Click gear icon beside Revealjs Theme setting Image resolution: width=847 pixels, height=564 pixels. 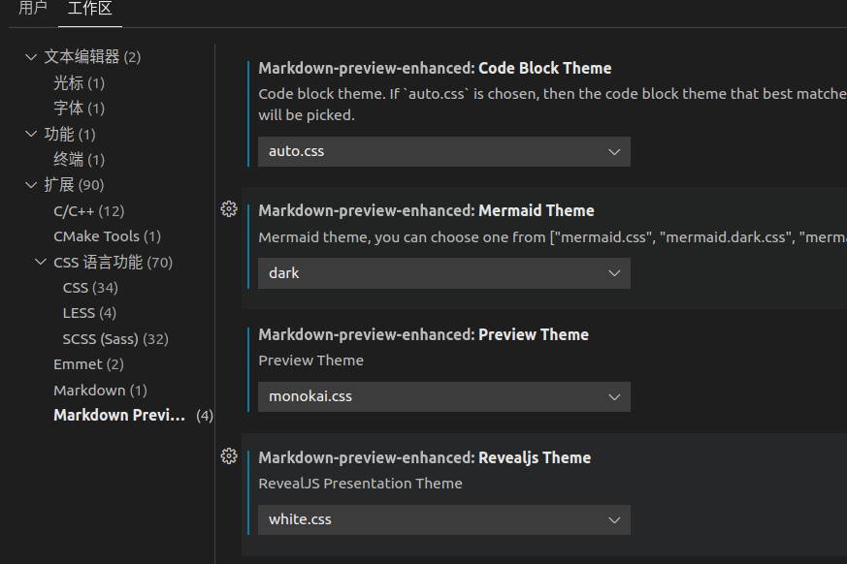click(x=229, y=456)
